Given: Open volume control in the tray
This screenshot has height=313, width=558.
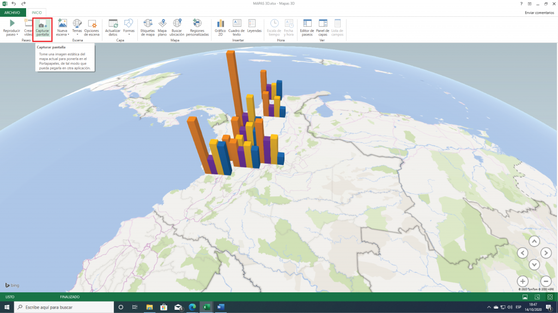Looking at the screenshot, I should [510, 308].
